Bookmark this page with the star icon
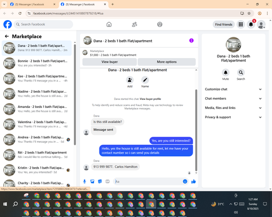The width and height of the screenshot is (272, 217). pyautogui.click(x=249, y=14)
